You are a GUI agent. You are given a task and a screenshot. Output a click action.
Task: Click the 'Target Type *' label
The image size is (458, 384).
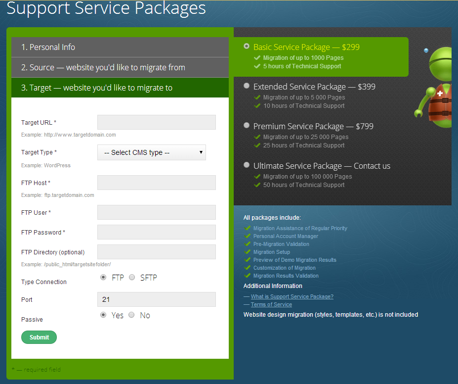(x=39, y=152)
